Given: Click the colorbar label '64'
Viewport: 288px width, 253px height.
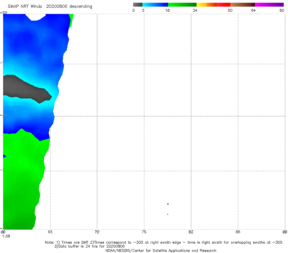Looking at the screenshot, I should pyautogui.click(x=253, y=10).
